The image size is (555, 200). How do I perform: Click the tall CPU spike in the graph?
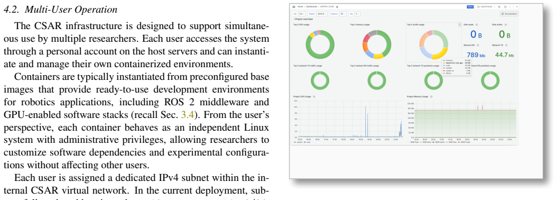[x=365, y=121]
